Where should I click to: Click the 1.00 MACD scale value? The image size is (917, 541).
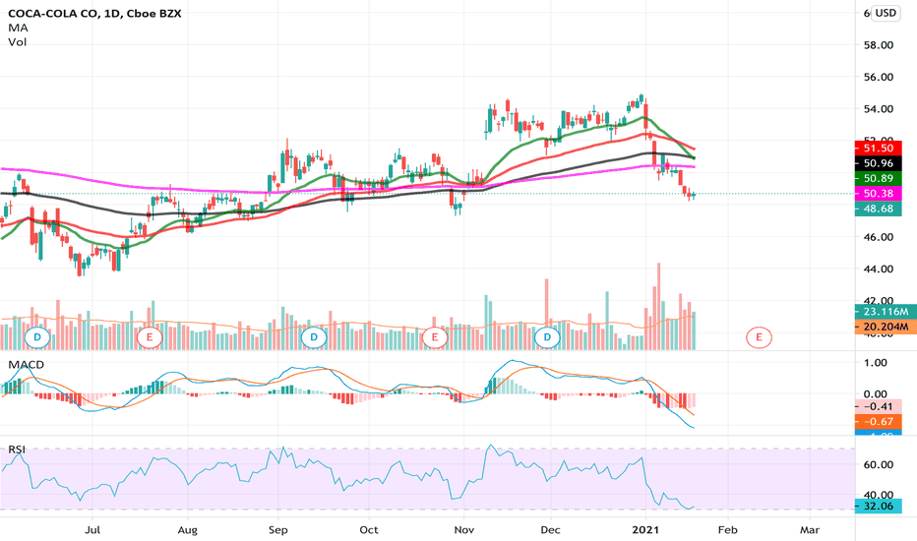tap(876, 363)
